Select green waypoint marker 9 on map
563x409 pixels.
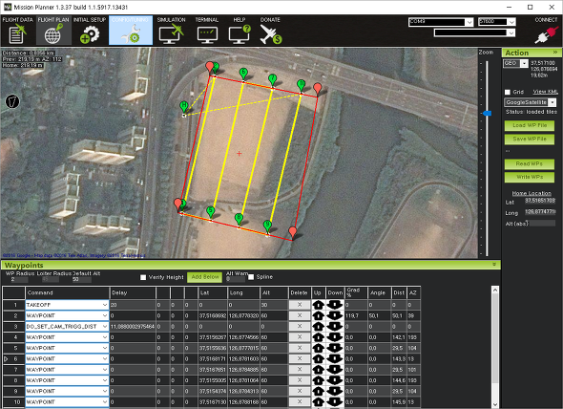coord(267,226)
